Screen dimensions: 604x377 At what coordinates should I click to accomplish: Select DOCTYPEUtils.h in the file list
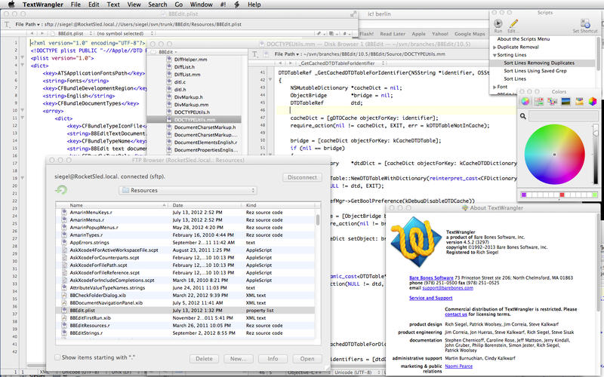(191, 111)
